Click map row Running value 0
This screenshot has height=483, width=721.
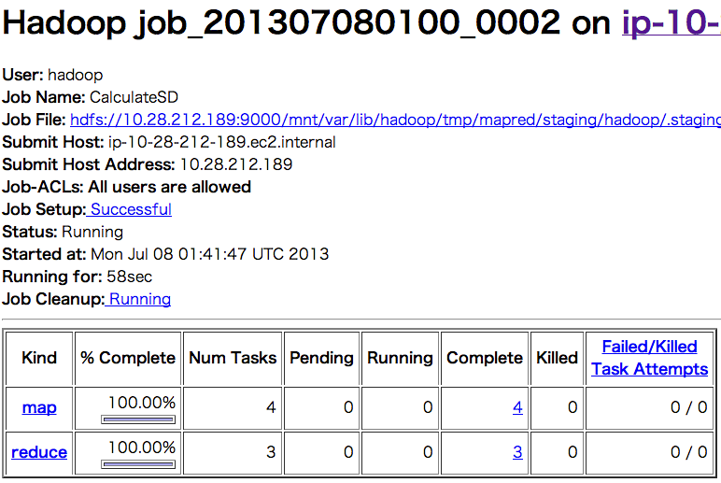click(x=428, y=407)
